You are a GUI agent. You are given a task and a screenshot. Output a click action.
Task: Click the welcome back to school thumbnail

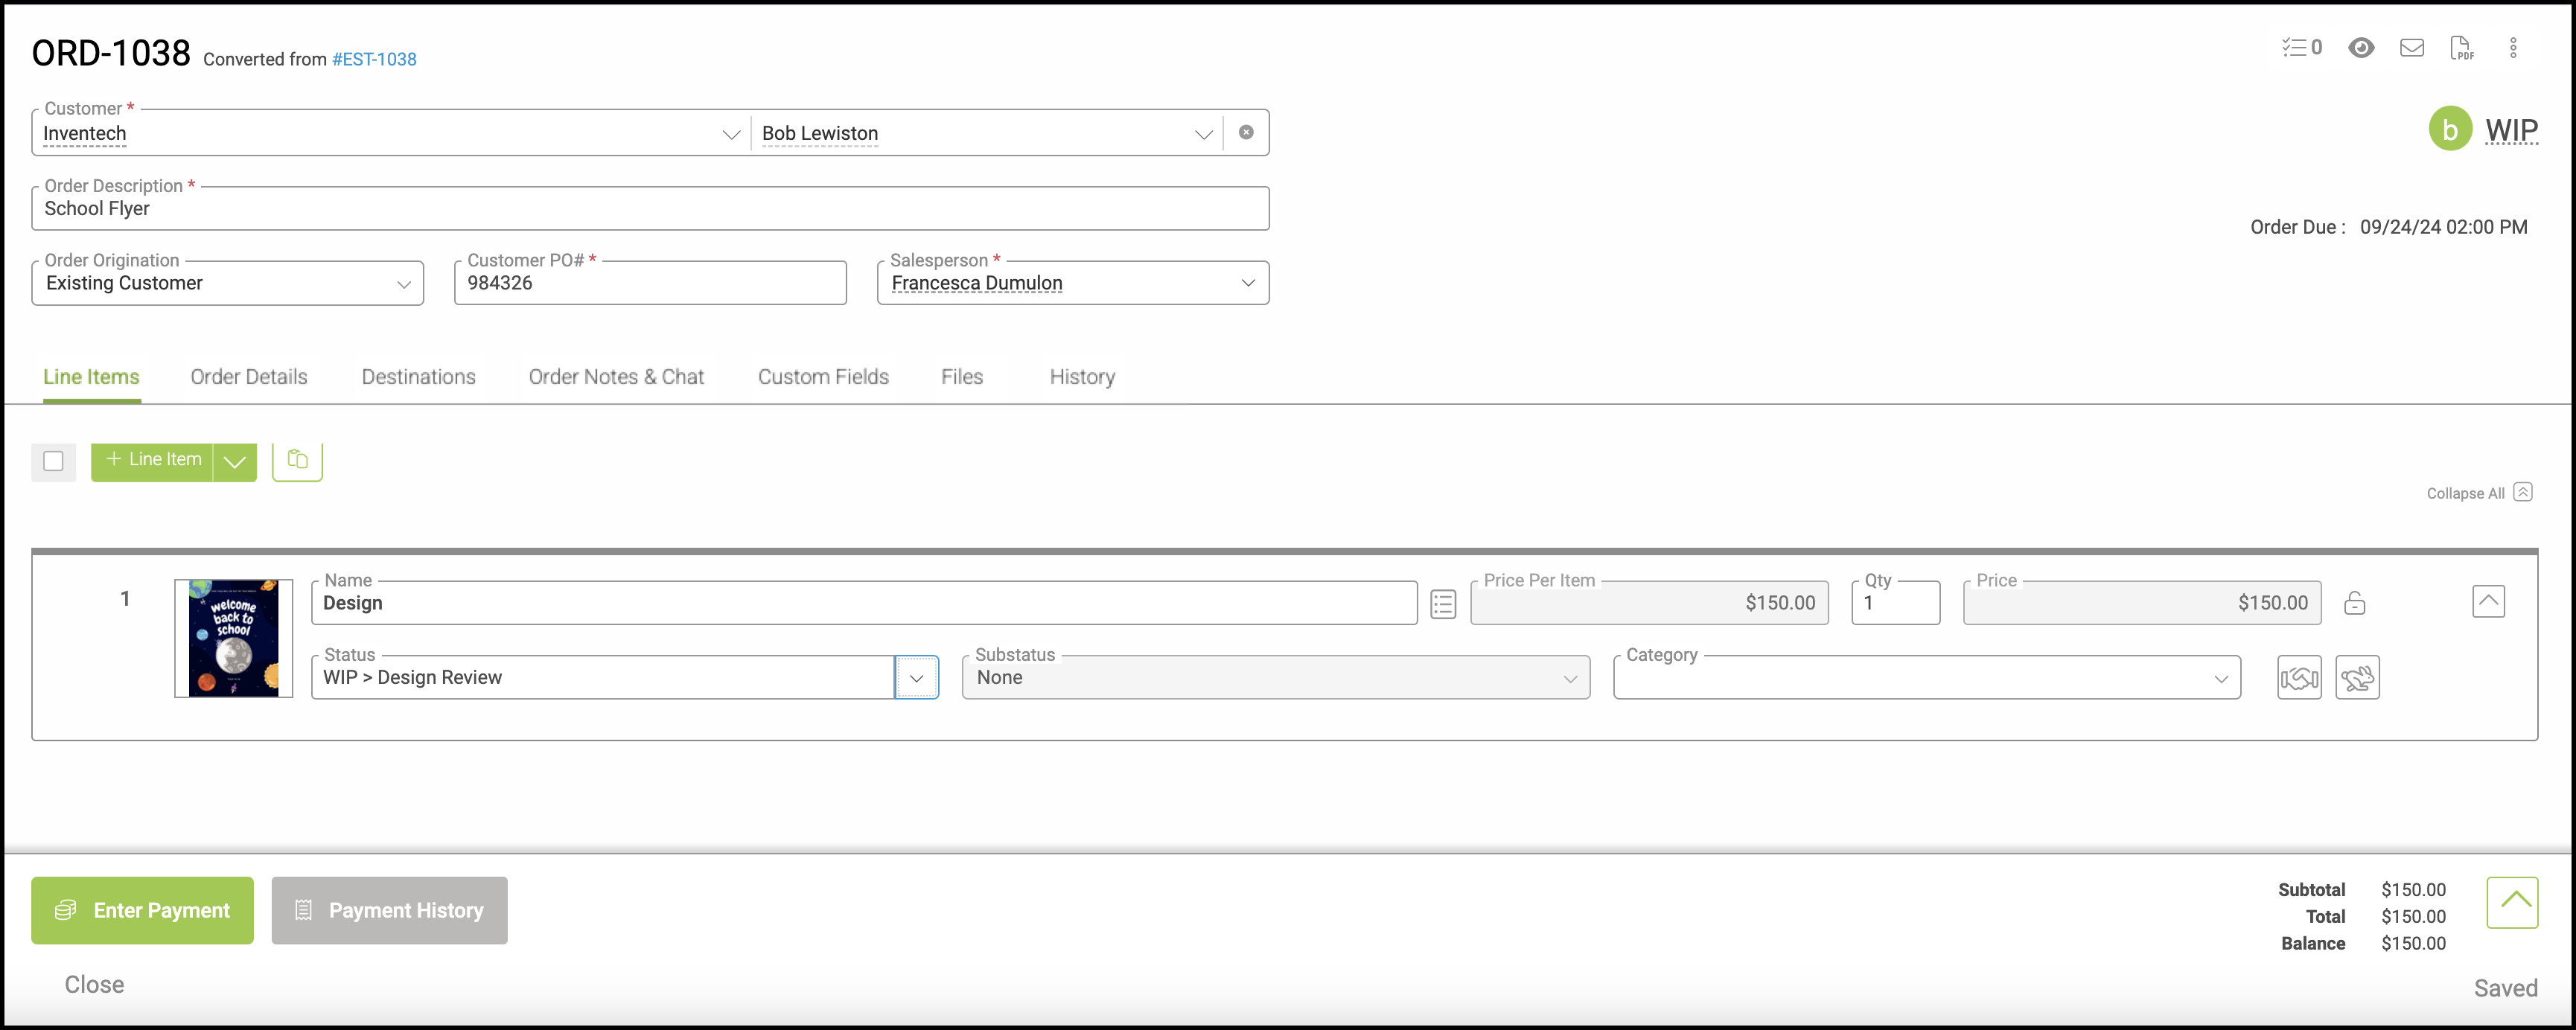tap(233, 638)
